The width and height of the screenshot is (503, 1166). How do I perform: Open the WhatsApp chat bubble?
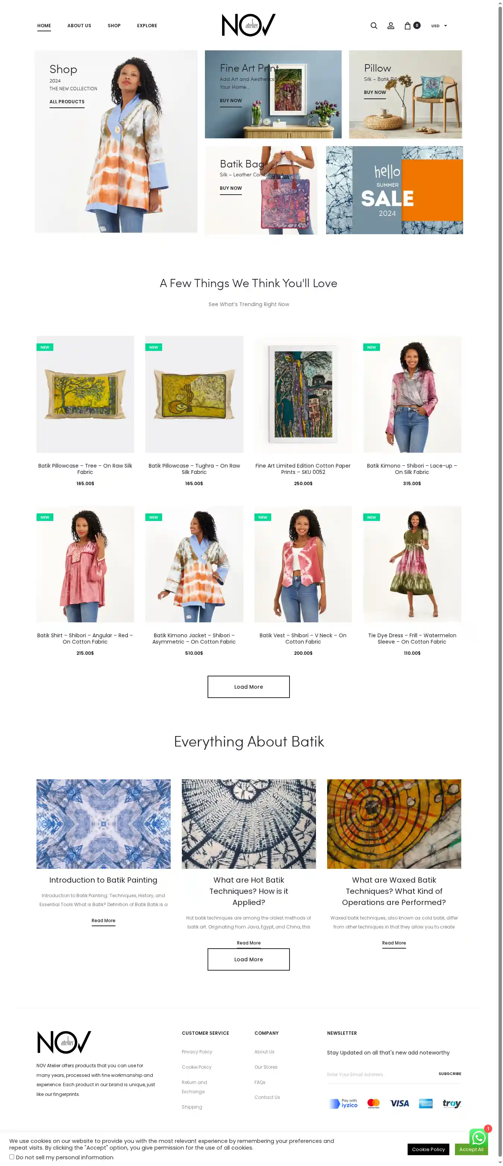click(x=478, y=1138)
